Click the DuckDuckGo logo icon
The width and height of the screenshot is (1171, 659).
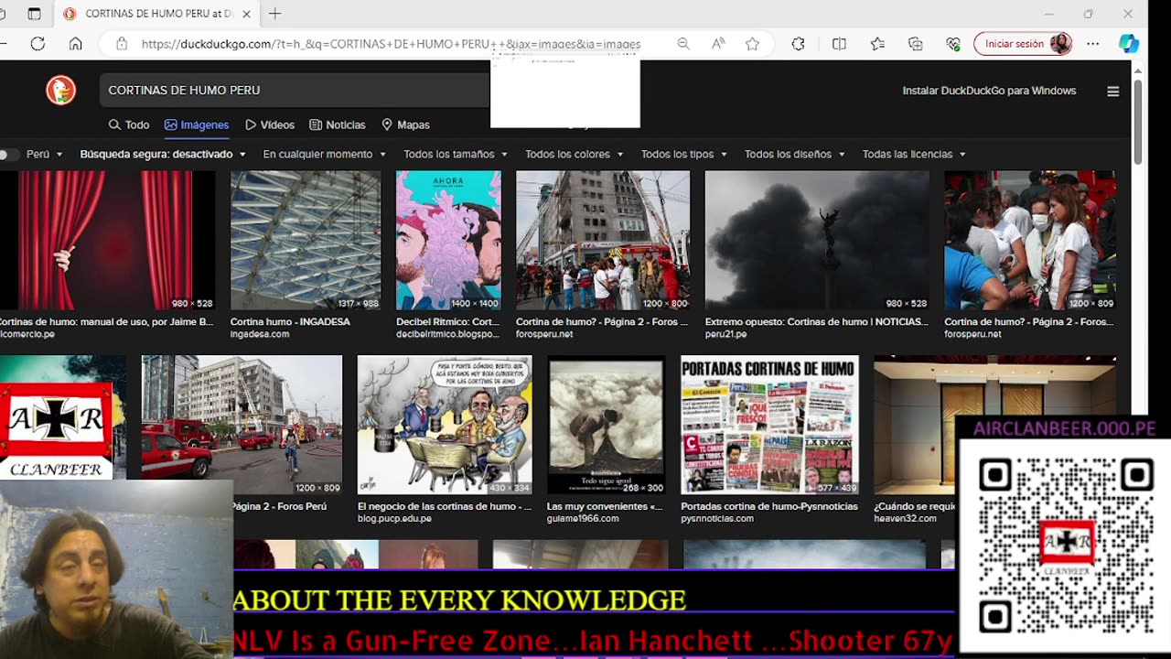coord(61,90)
